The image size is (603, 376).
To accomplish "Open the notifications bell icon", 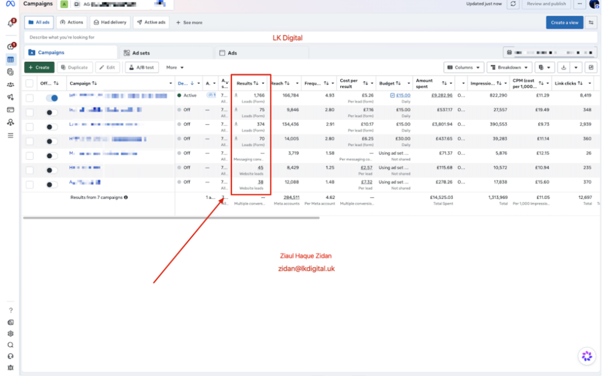I will pyautogui.click(x=10, y=24).
